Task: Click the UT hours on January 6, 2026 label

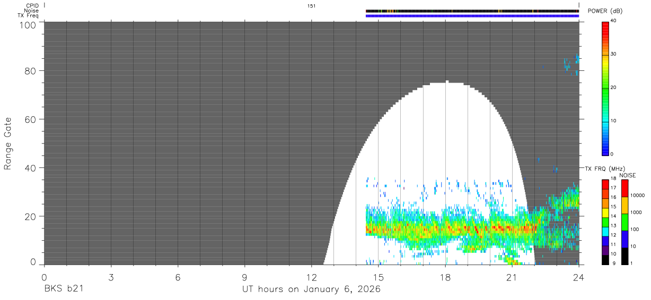Action: [x=311, y=289]
